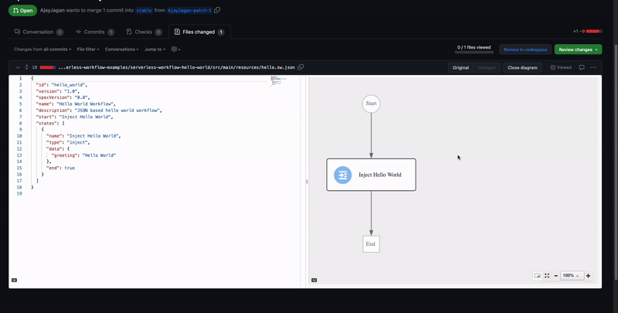Switch to the Original file view

pos(460,67)
